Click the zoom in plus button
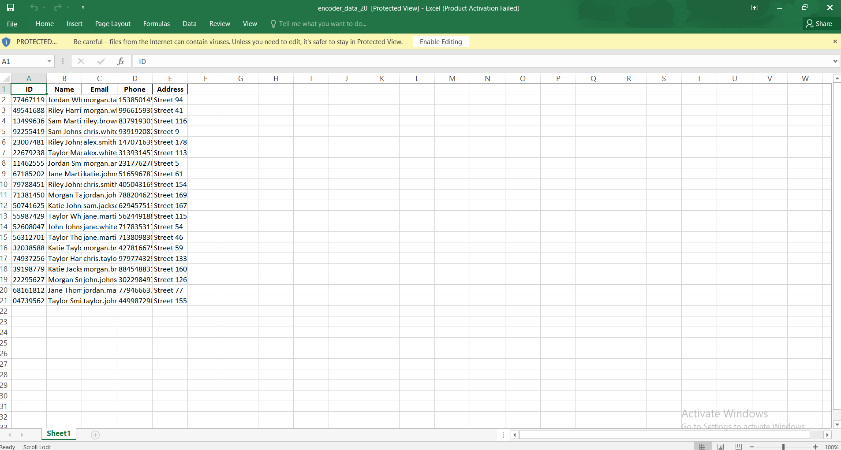Screen dimensions: 841x450 tap(815, 447)
